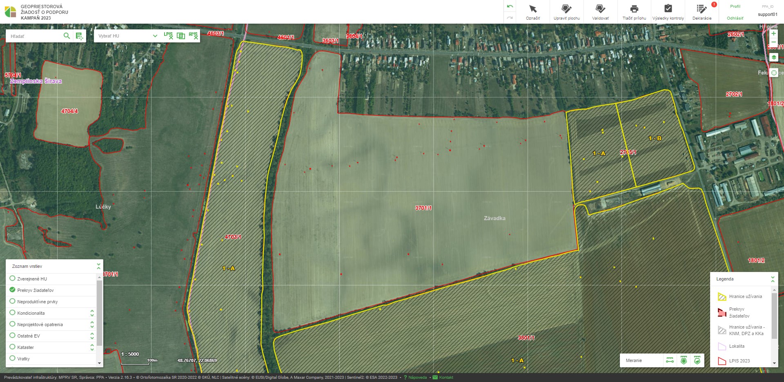Click the support01 username text
The height and width of the screenshot is (382, 784).
tap(768, 14)
